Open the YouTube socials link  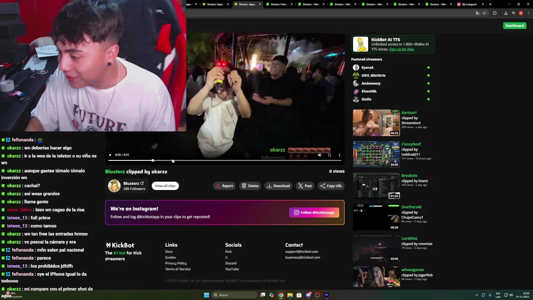pyautogui.click(x=232, y=269)
